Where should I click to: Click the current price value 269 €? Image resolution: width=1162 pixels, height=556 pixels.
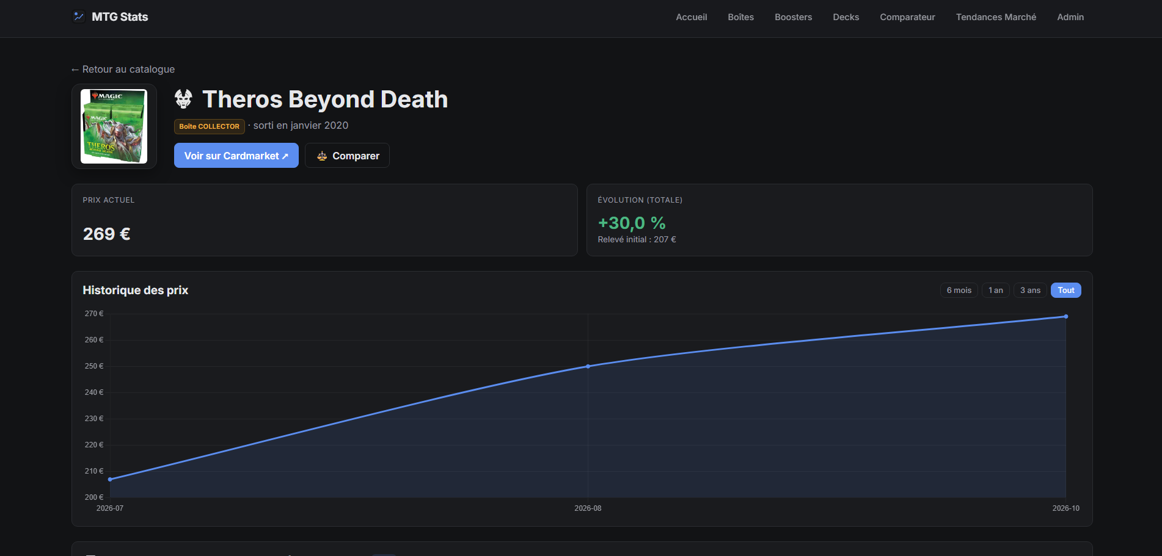coord(107,234)
